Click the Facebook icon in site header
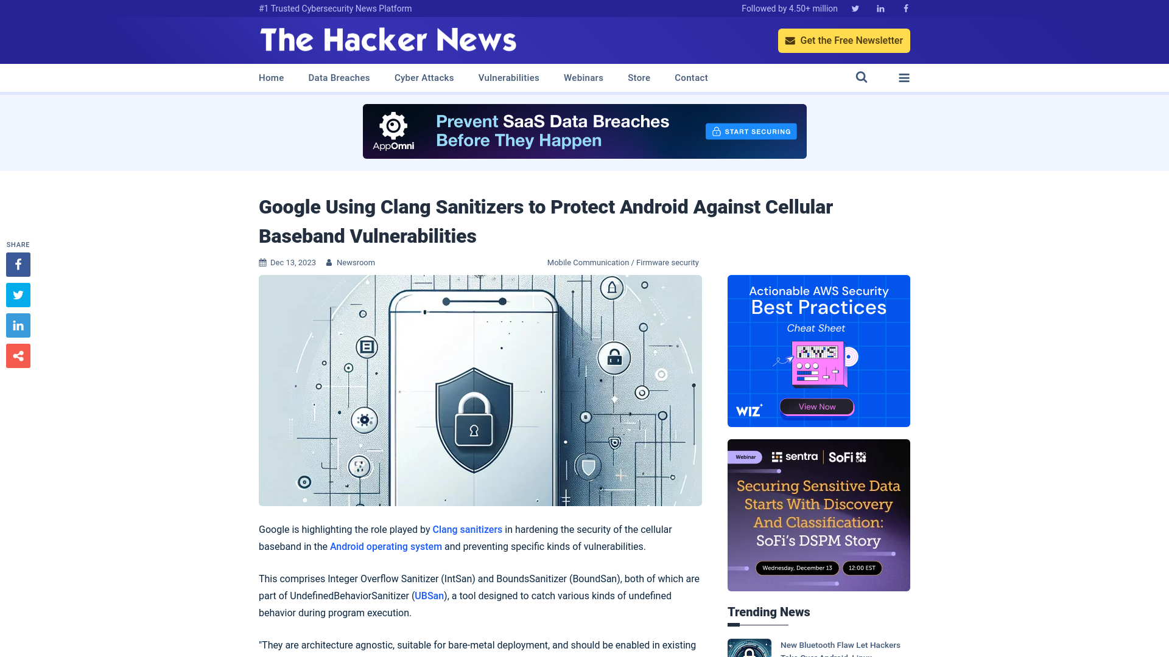Screen dimensions: 1169x657 (905, 8)
